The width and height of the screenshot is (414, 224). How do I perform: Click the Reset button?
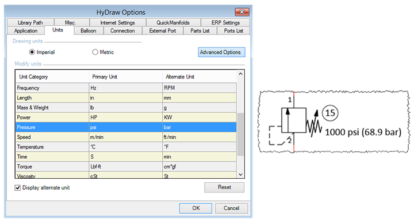(224, 187)
